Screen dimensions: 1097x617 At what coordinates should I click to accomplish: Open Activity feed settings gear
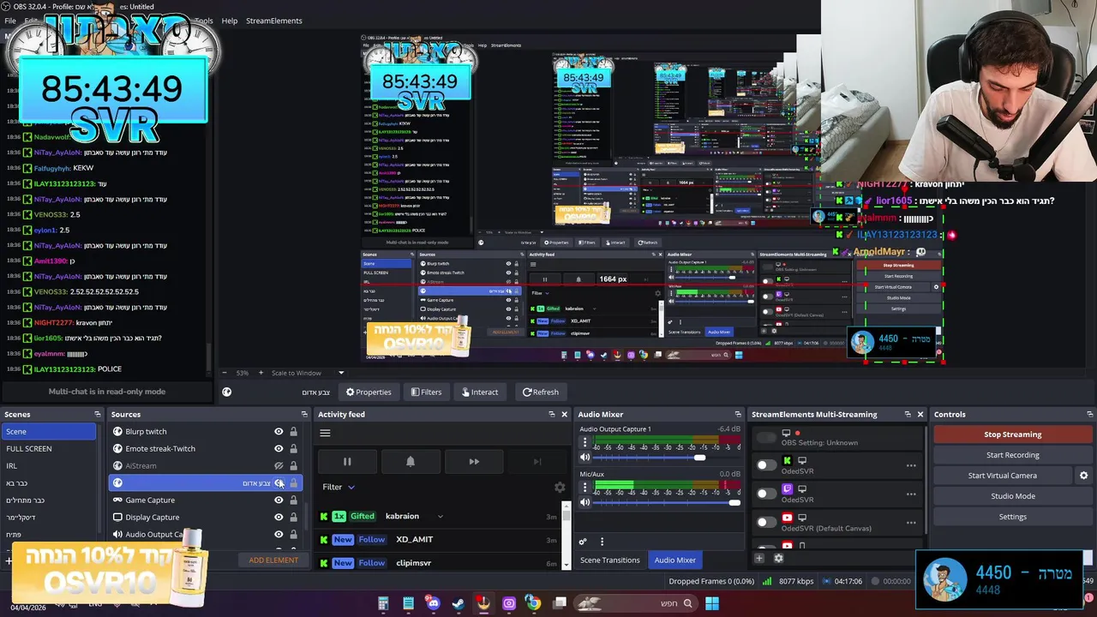pyautogui.click(x=560, y=487)
